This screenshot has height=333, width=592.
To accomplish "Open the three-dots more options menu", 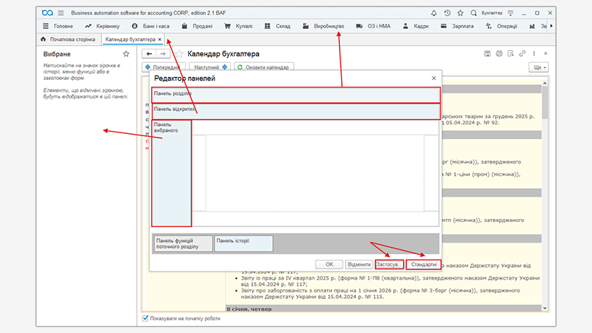I will click(x=534, y=54).
